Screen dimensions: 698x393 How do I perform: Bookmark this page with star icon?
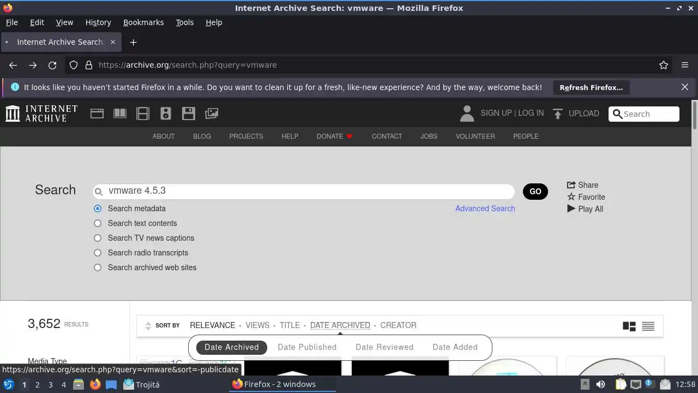coord(664,65)
